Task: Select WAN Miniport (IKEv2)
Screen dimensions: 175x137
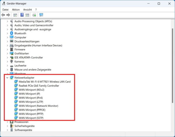Action: (32, 90)
